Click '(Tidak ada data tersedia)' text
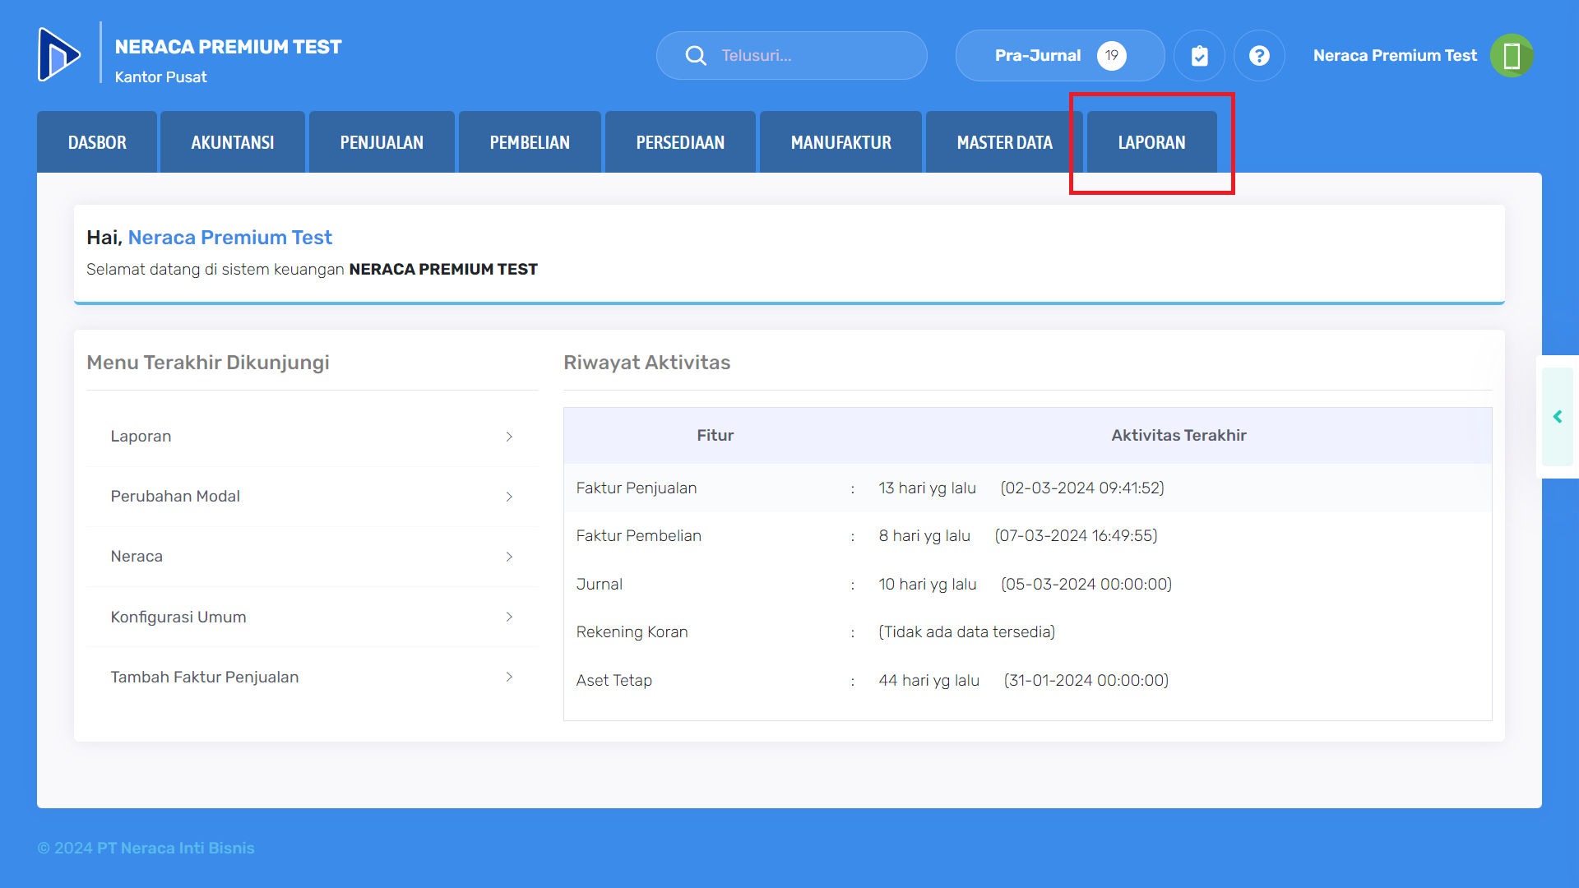Image resolution: width=1579 pixels, height=888 pixels. (x=966, y=632)
